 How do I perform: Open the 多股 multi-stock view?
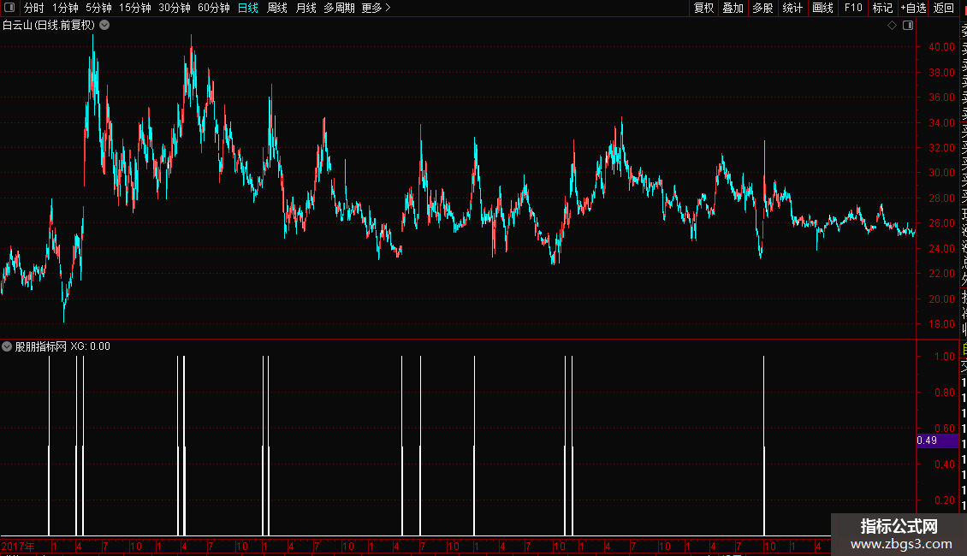click(x=762, y=8)
